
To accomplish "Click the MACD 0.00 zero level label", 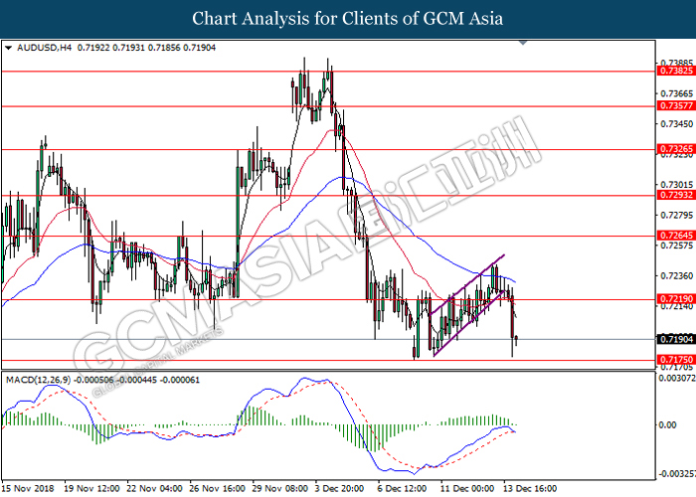I will [667, 425].
